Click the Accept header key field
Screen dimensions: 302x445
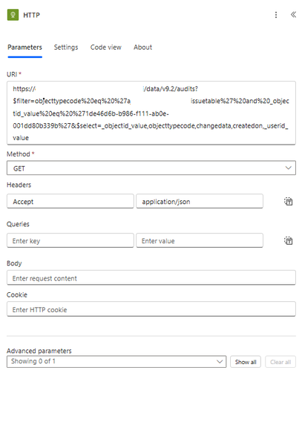pyautogui.click(x=70, y=201)
